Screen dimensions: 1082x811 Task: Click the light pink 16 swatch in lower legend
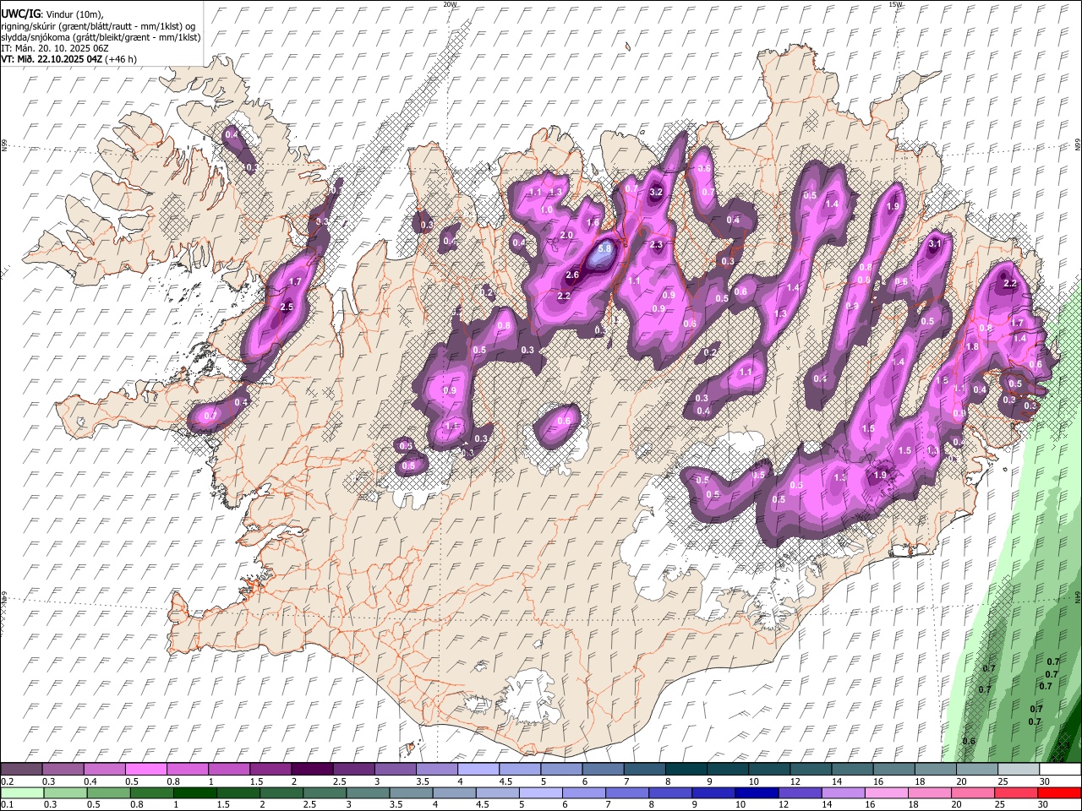coord(886,792)
